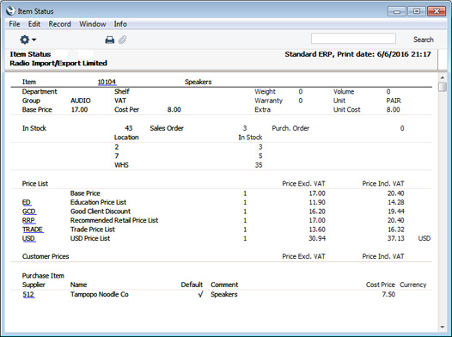Click the 7.50 cost price value
452x337 pixels.
388,294
